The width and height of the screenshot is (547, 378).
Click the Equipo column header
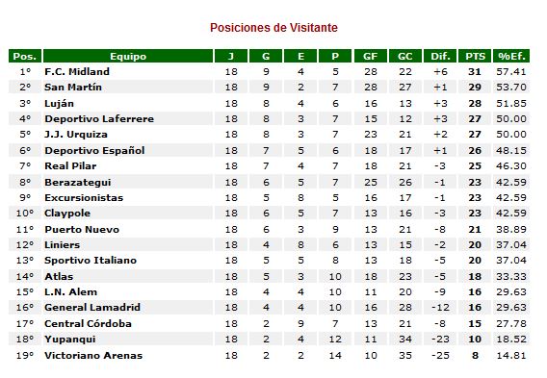[x=128, y=56]
